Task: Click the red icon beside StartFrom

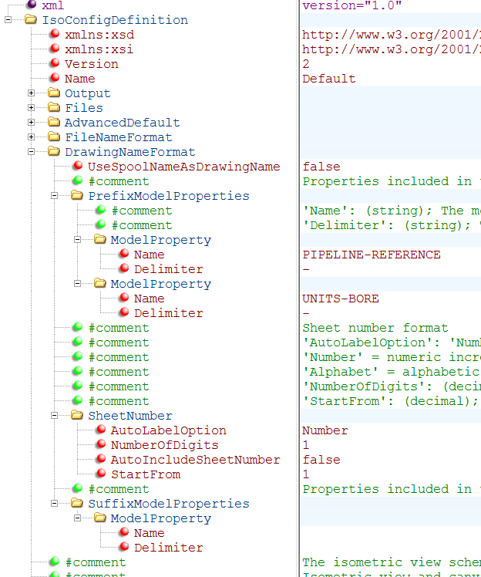Action: pos(100,474)
